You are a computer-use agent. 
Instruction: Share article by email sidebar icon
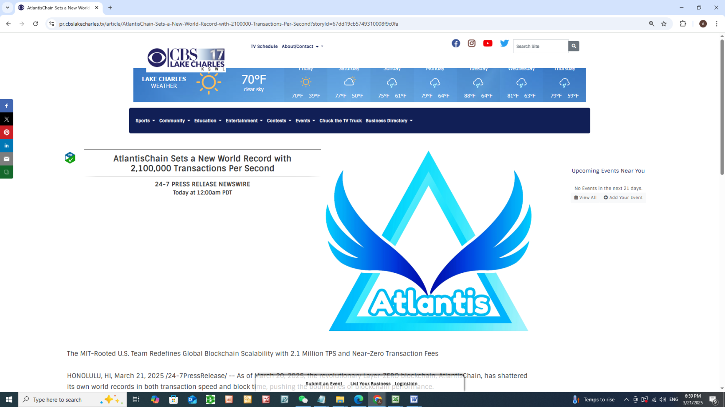7,159
